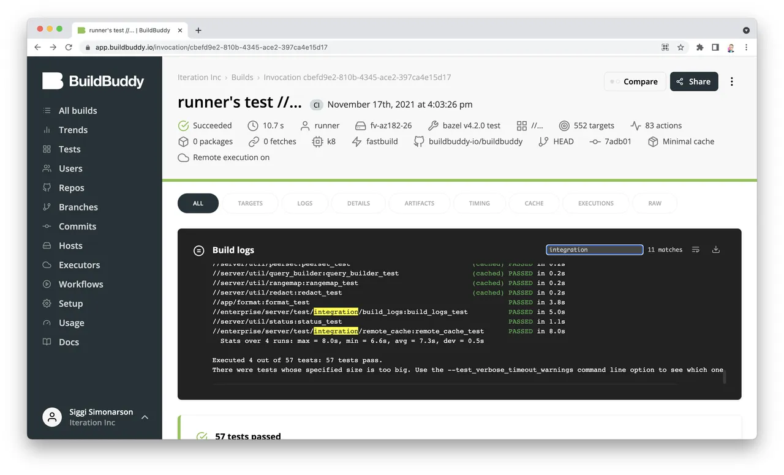This screenshot has height=475, width=784.
Task: Open the Chrome three-dot menu
Action: tap(746, 47)
